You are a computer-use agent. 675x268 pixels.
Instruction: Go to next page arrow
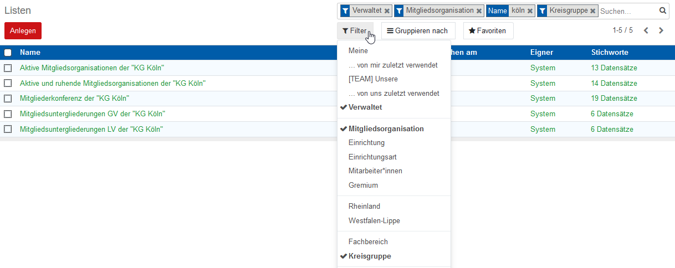(661, 30)
